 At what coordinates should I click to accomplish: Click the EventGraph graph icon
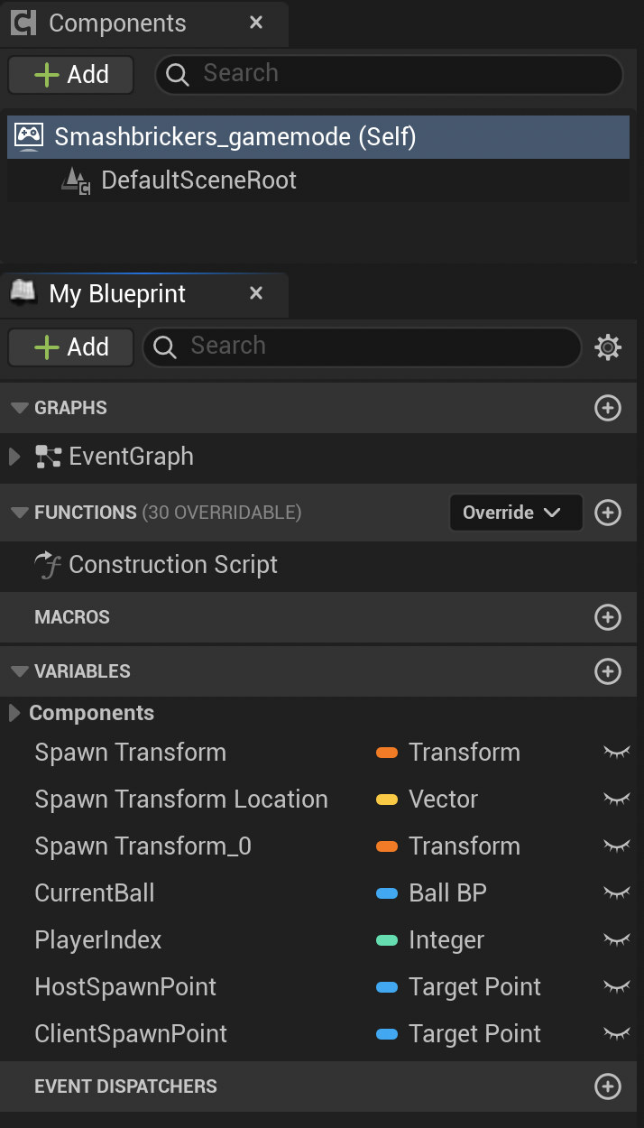48,457
